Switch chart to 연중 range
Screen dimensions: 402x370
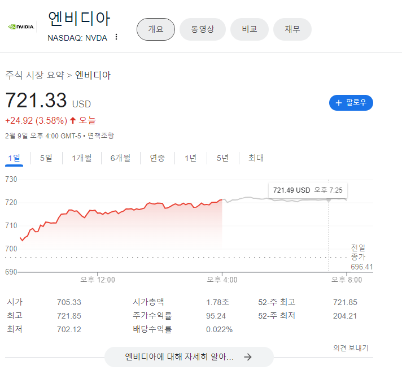[x=157, y=158]
